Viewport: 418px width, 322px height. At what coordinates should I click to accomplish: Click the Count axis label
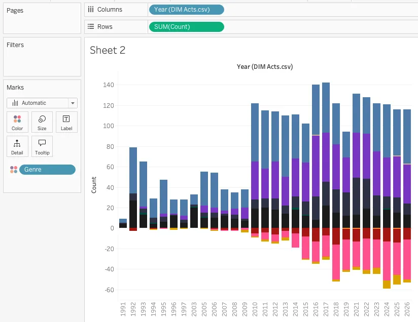pos(94,185)
